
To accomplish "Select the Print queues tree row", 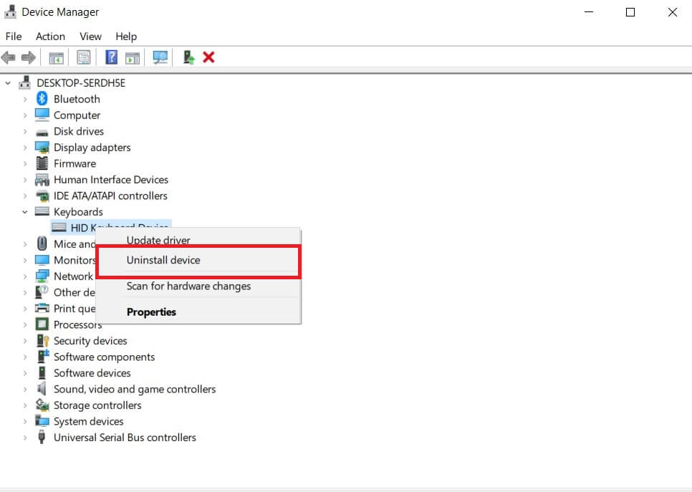I will [x=65, y=309].
